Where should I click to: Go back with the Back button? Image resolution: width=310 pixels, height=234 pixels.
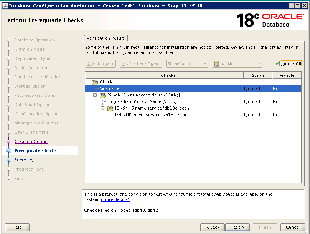213,227
